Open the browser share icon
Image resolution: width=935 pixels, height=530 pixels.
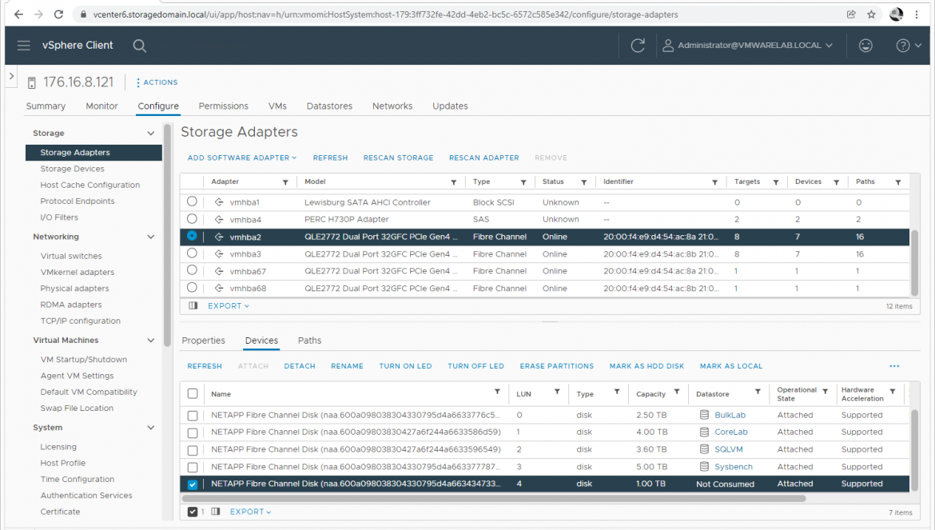coord(851,14)
